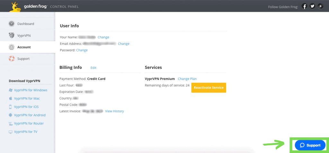Click the Windows logo icon in downloads

[x=11, y=90]
